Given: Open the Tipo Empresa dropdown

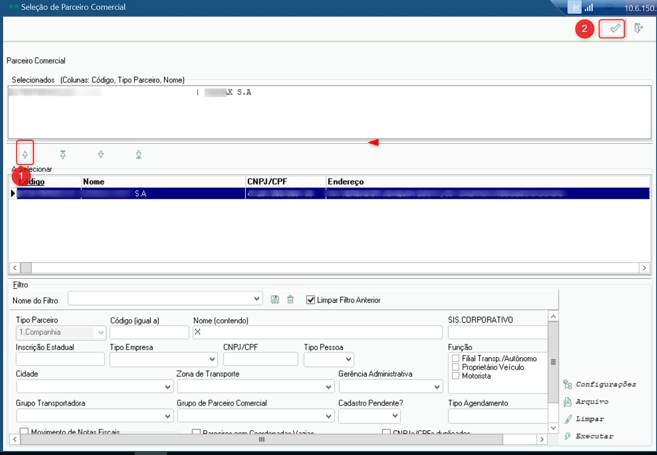Looking at the screenshot, I should point(212,359).
